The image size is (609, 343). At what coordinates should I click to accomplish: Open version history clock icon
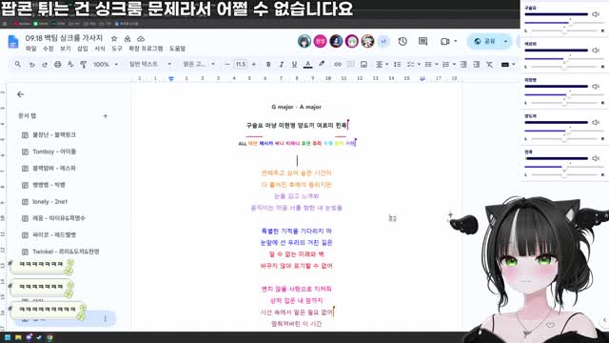click(x=403, y=41)
